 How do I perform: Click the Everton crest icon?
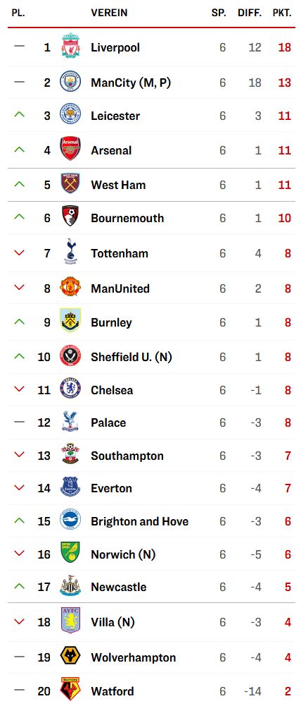point(70,487)
